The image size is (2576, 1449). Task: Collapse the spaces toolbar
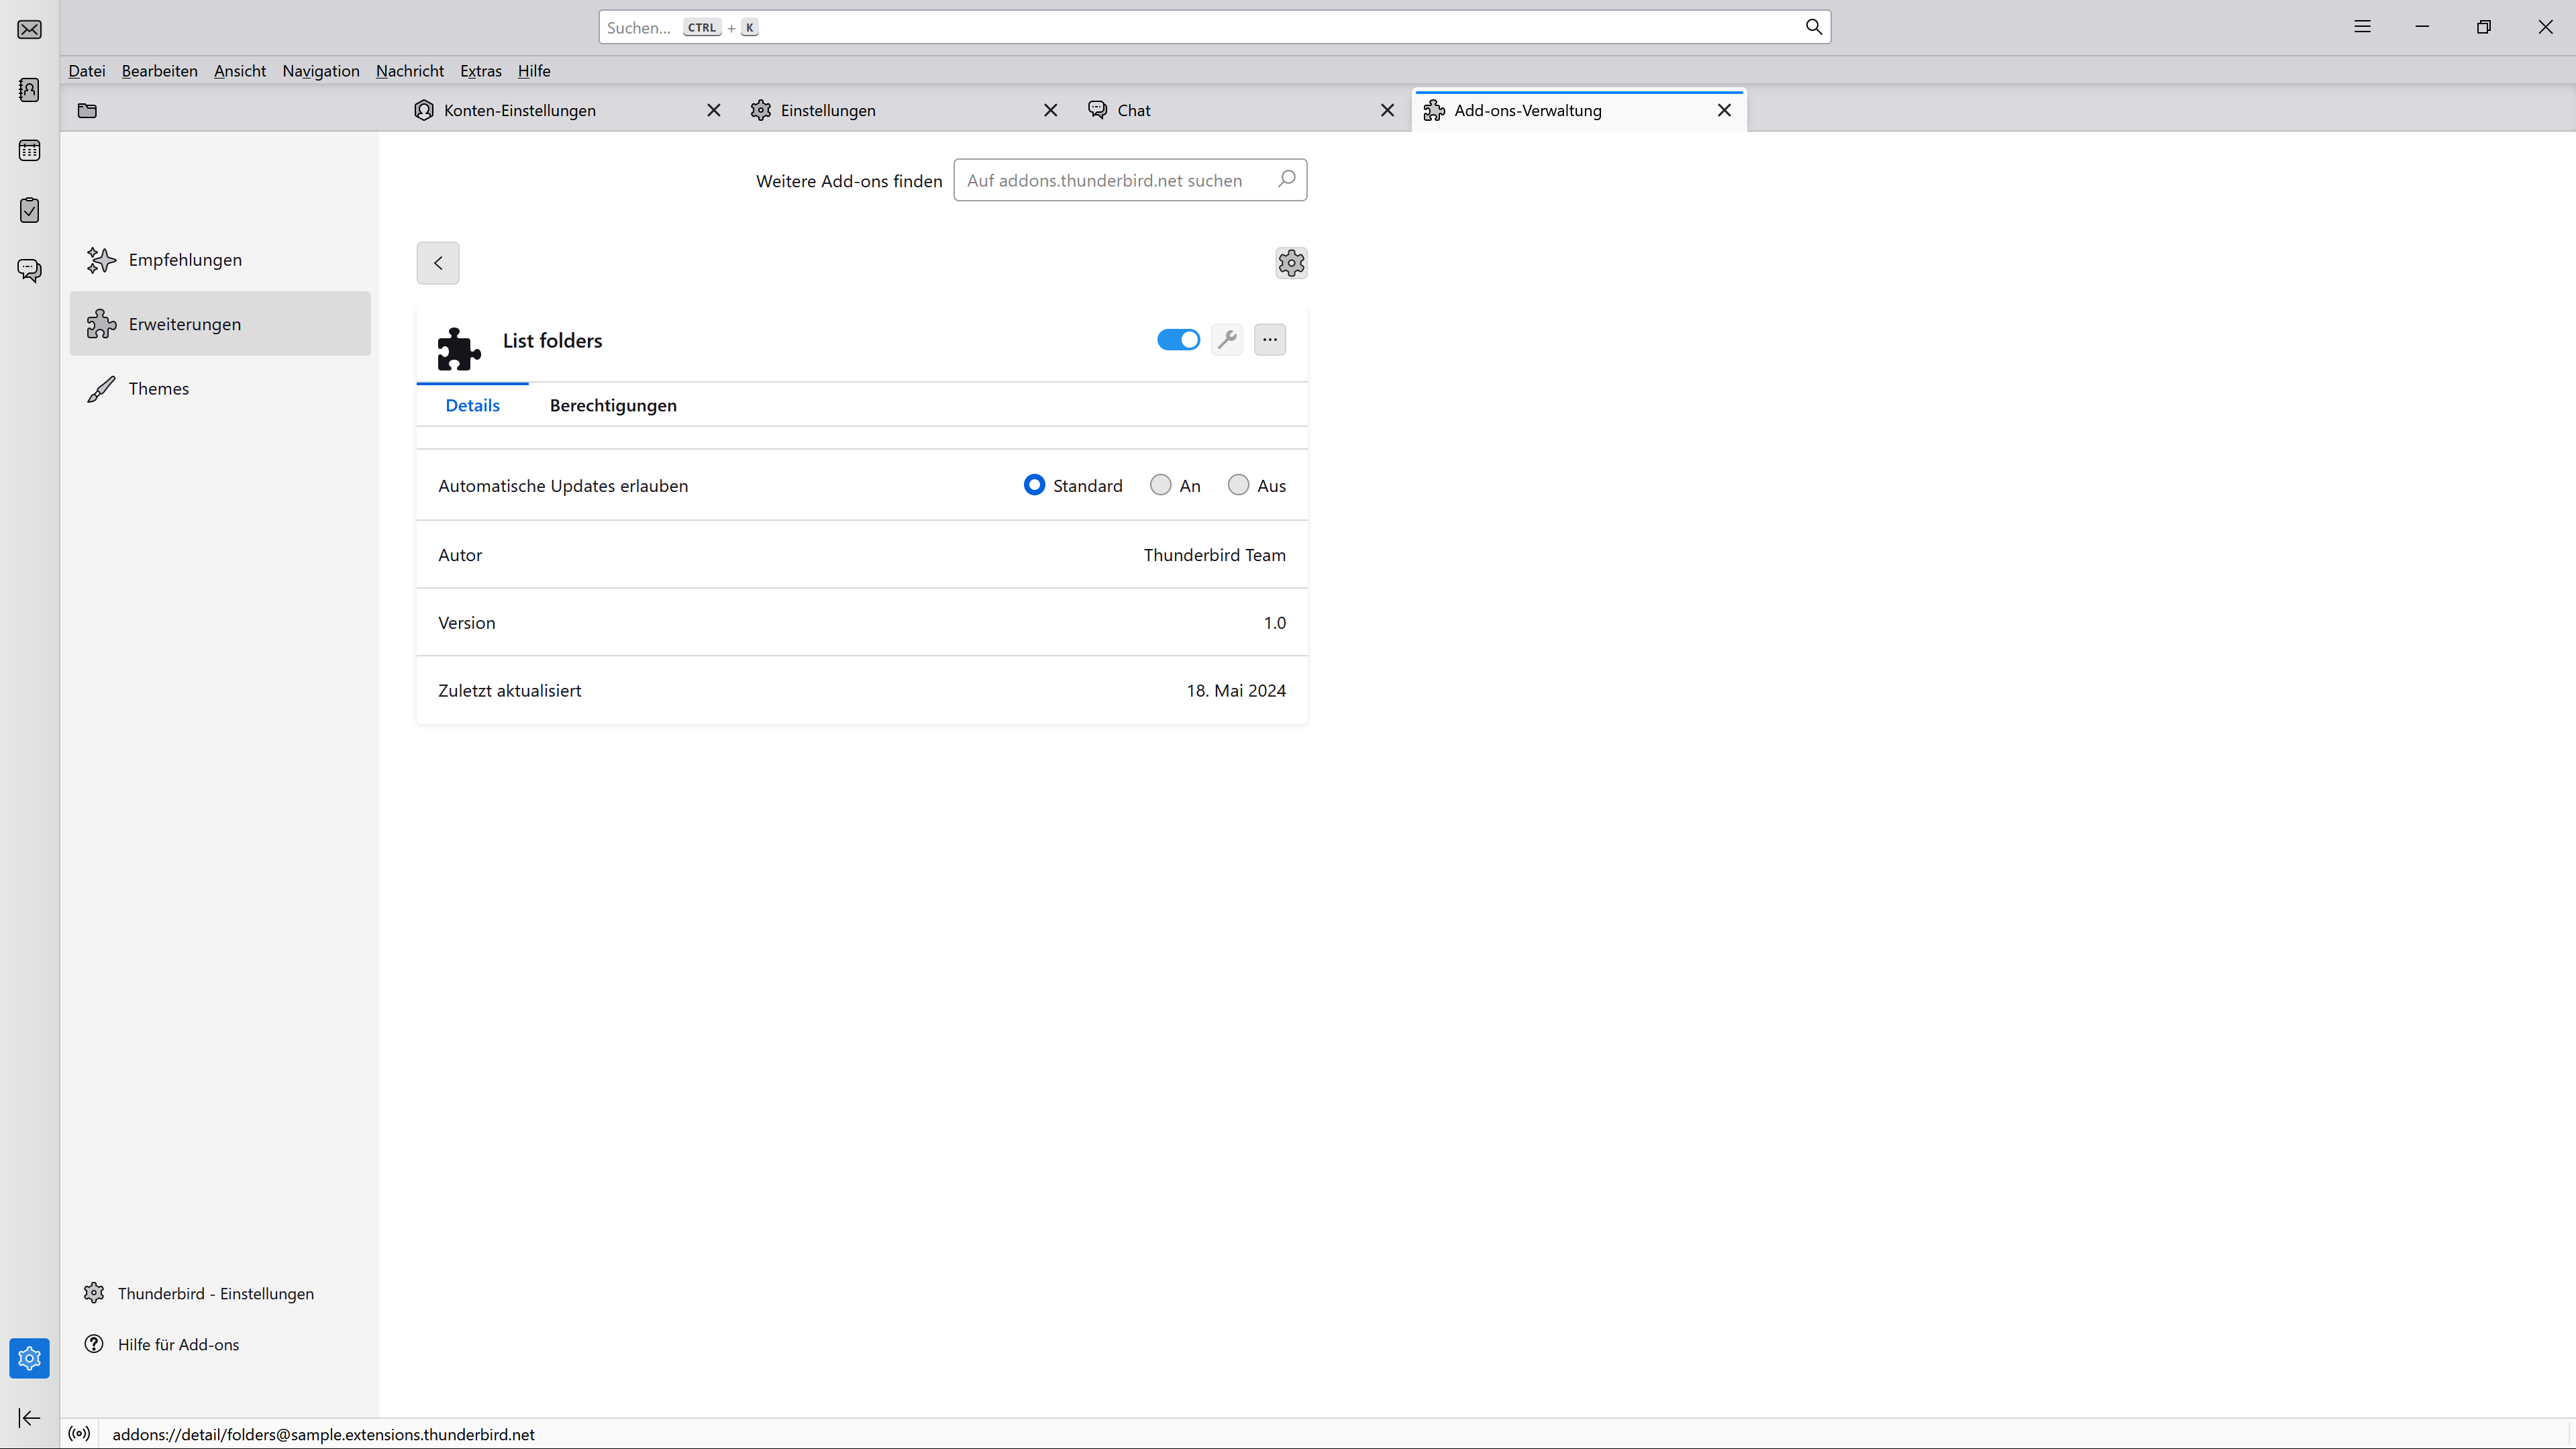point(30,1418)
